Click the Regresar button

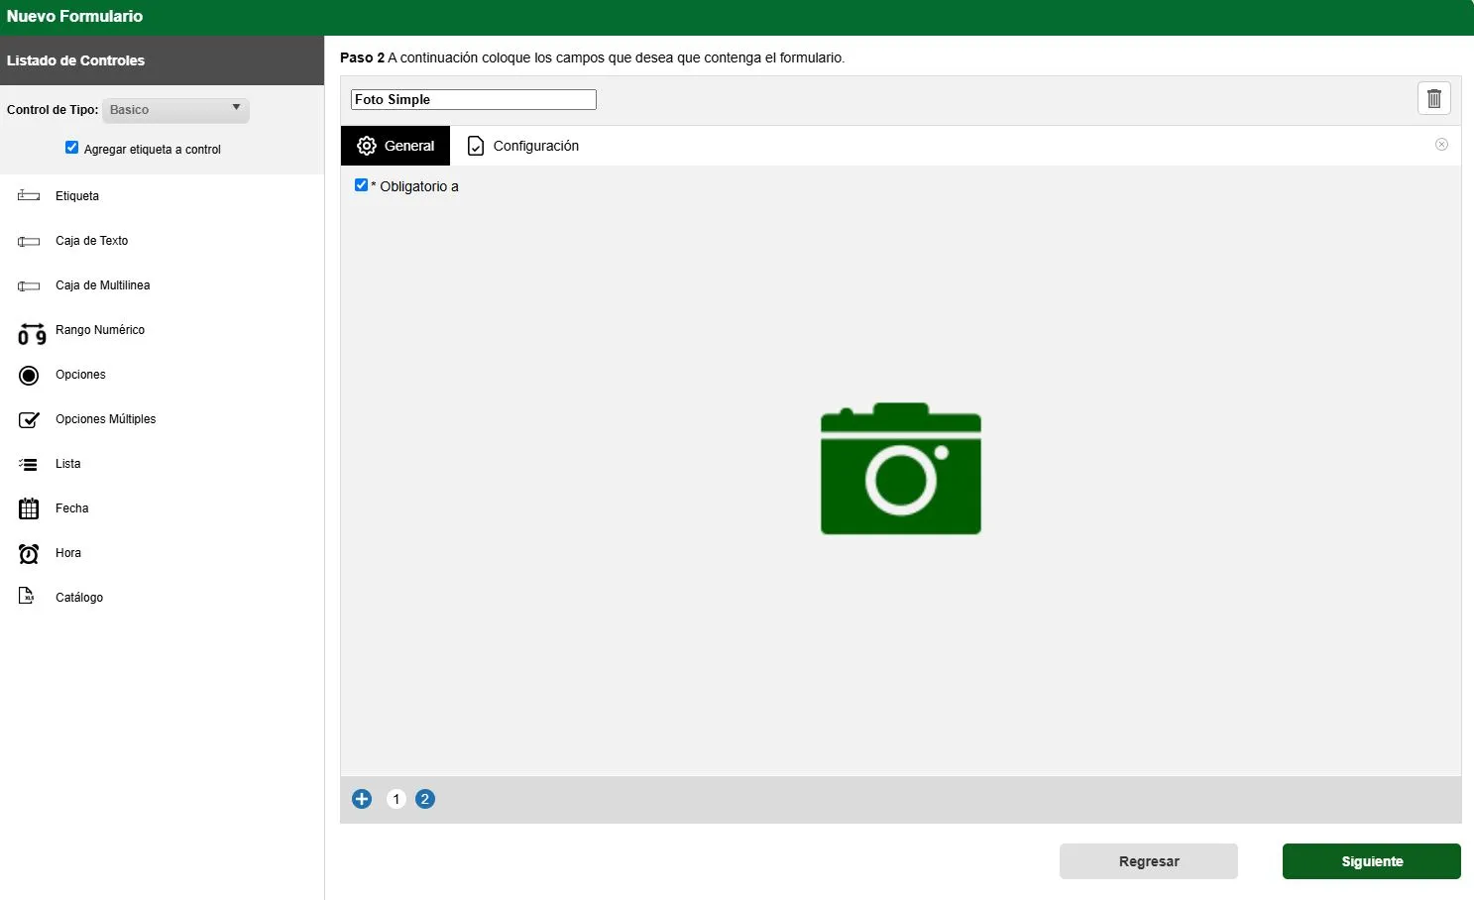(1149, 861)
